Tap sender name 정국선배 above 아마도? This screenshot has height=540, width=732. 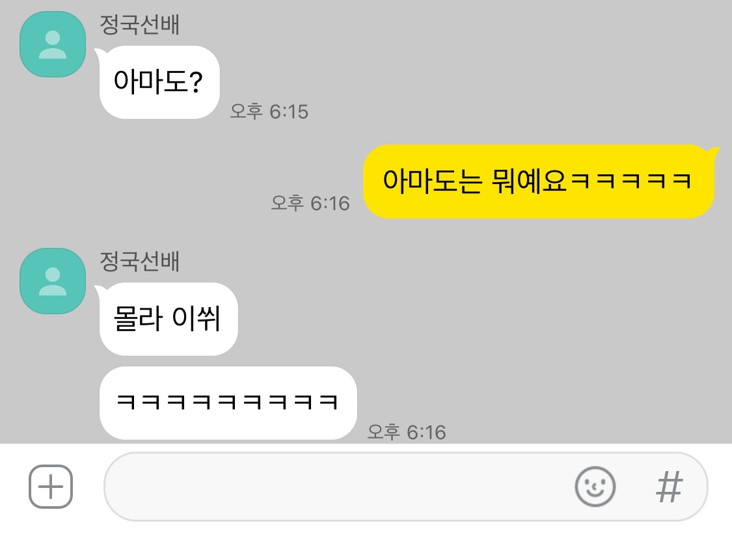point(140,24)
